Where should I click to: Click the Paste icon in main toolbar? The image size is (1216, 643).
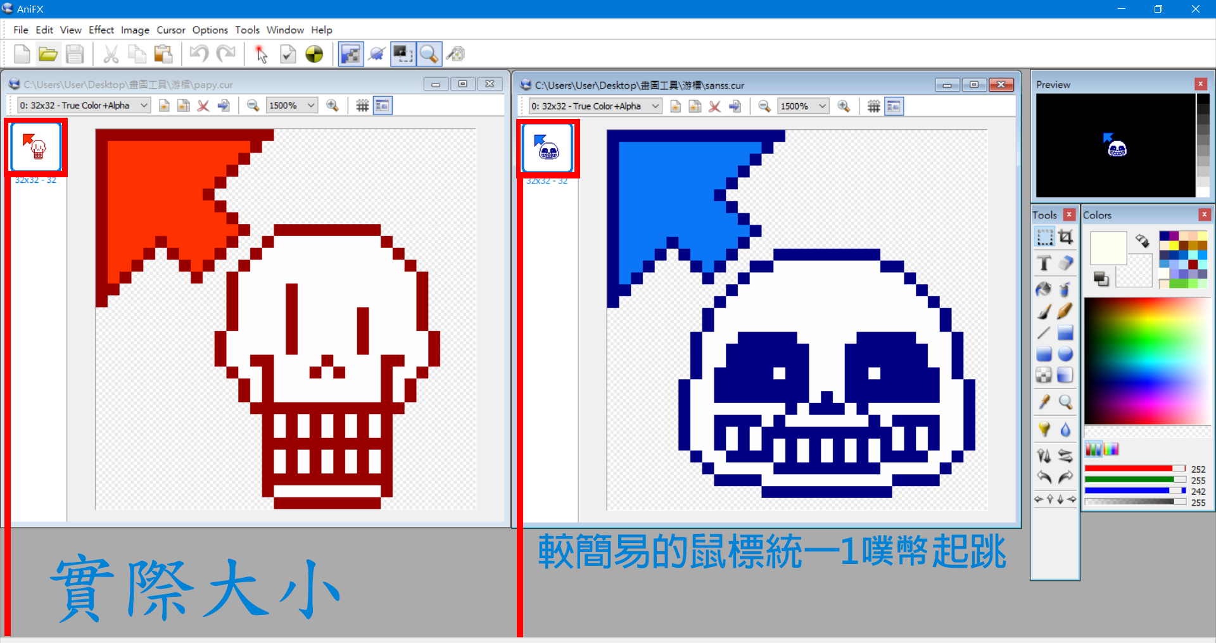click(163, 54)
